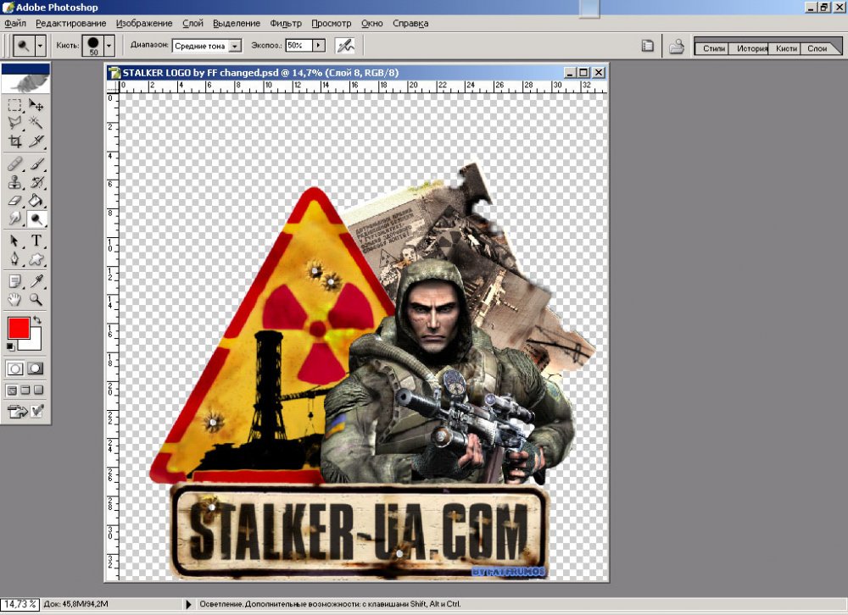This screenshot has height=615, width=848.
Task: Select the Dodge tool in toolbox
Action: pyautogui.click(x=36, y=219)
